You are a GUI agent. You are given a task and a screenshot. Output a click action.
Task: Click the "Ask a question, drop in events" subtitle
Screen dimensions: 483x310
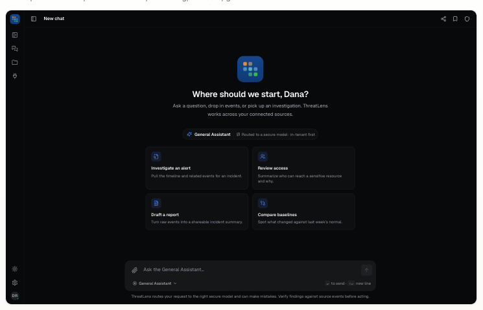(x=250, y=110)
